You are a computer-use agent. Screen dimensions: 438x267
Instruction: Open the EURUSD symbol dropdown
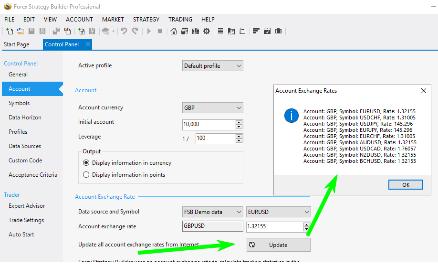[278, 212]
